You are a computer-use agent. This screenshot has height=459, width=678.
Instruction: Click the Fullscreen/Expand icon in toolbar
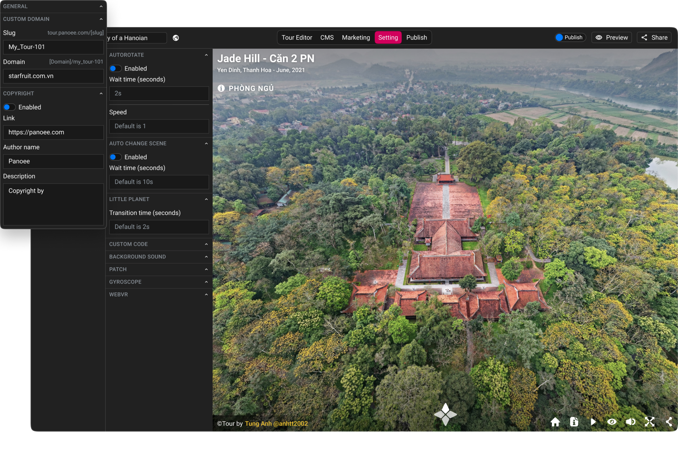tap(650, 421)
